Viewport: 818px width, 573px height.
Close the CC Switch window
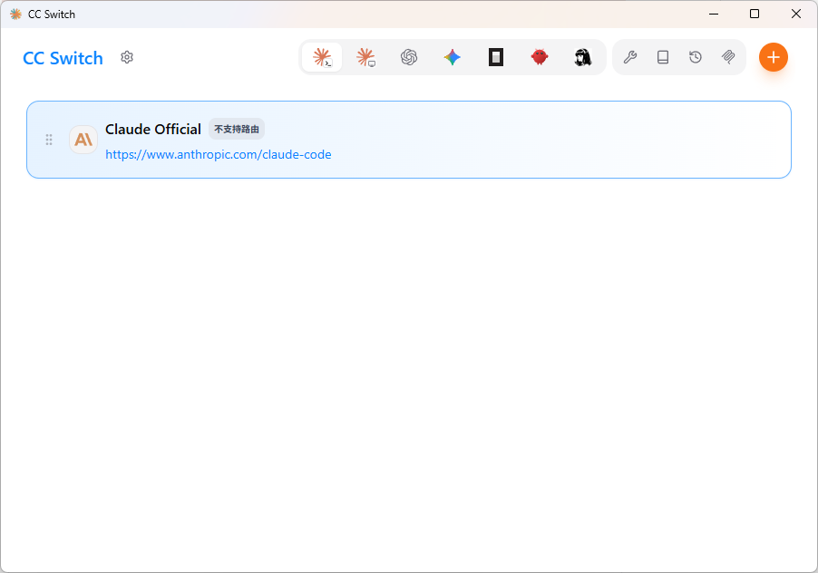(796, 15)
